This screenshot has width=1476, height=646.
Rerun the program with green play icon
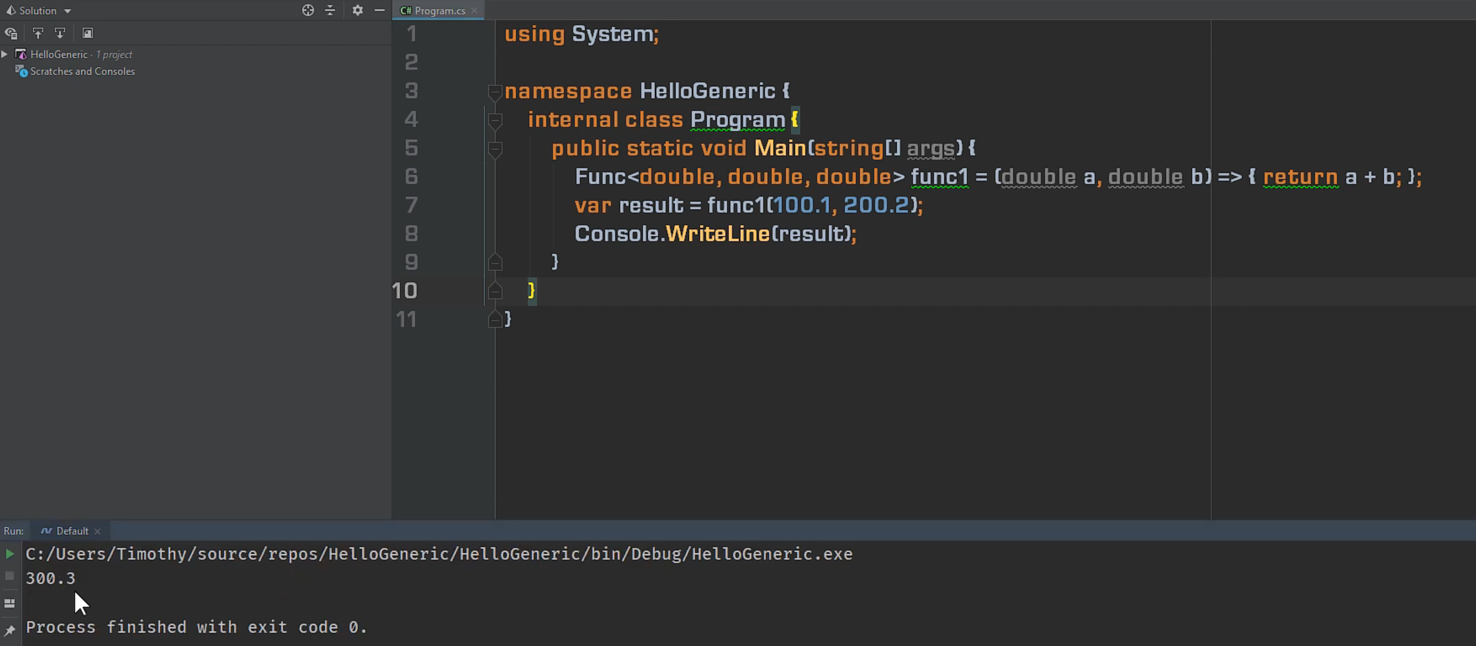[x=10, y=553]
